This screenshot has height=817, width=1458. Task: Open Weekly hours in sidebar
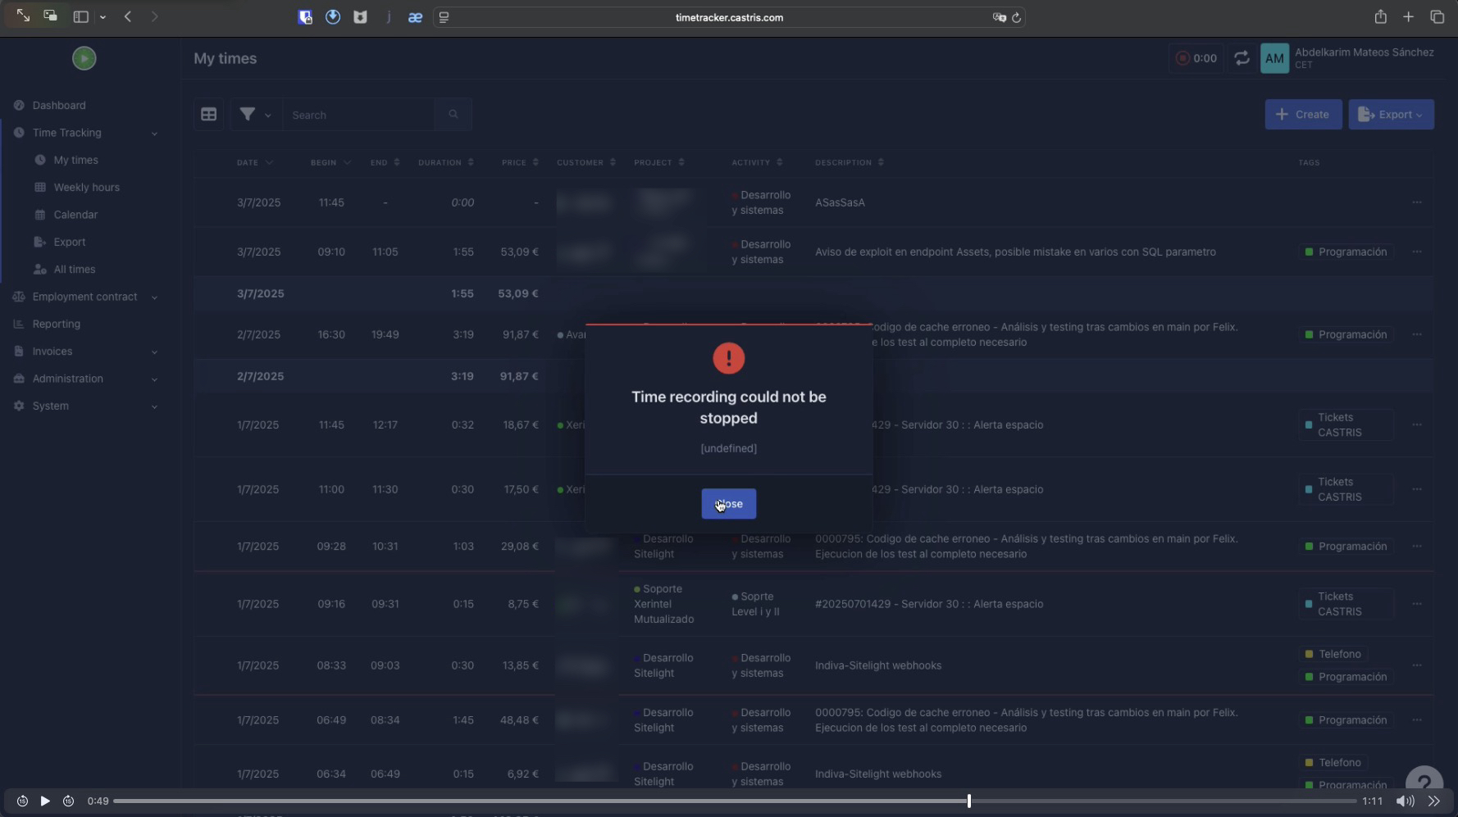tap(86, 188)
